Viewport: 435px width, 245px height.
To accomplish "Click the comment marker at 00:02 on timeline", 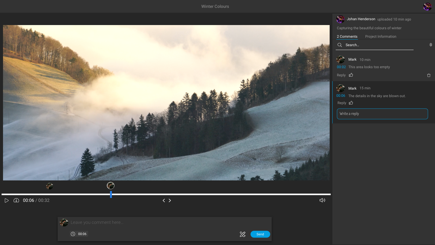I will (x=50, y=186).
